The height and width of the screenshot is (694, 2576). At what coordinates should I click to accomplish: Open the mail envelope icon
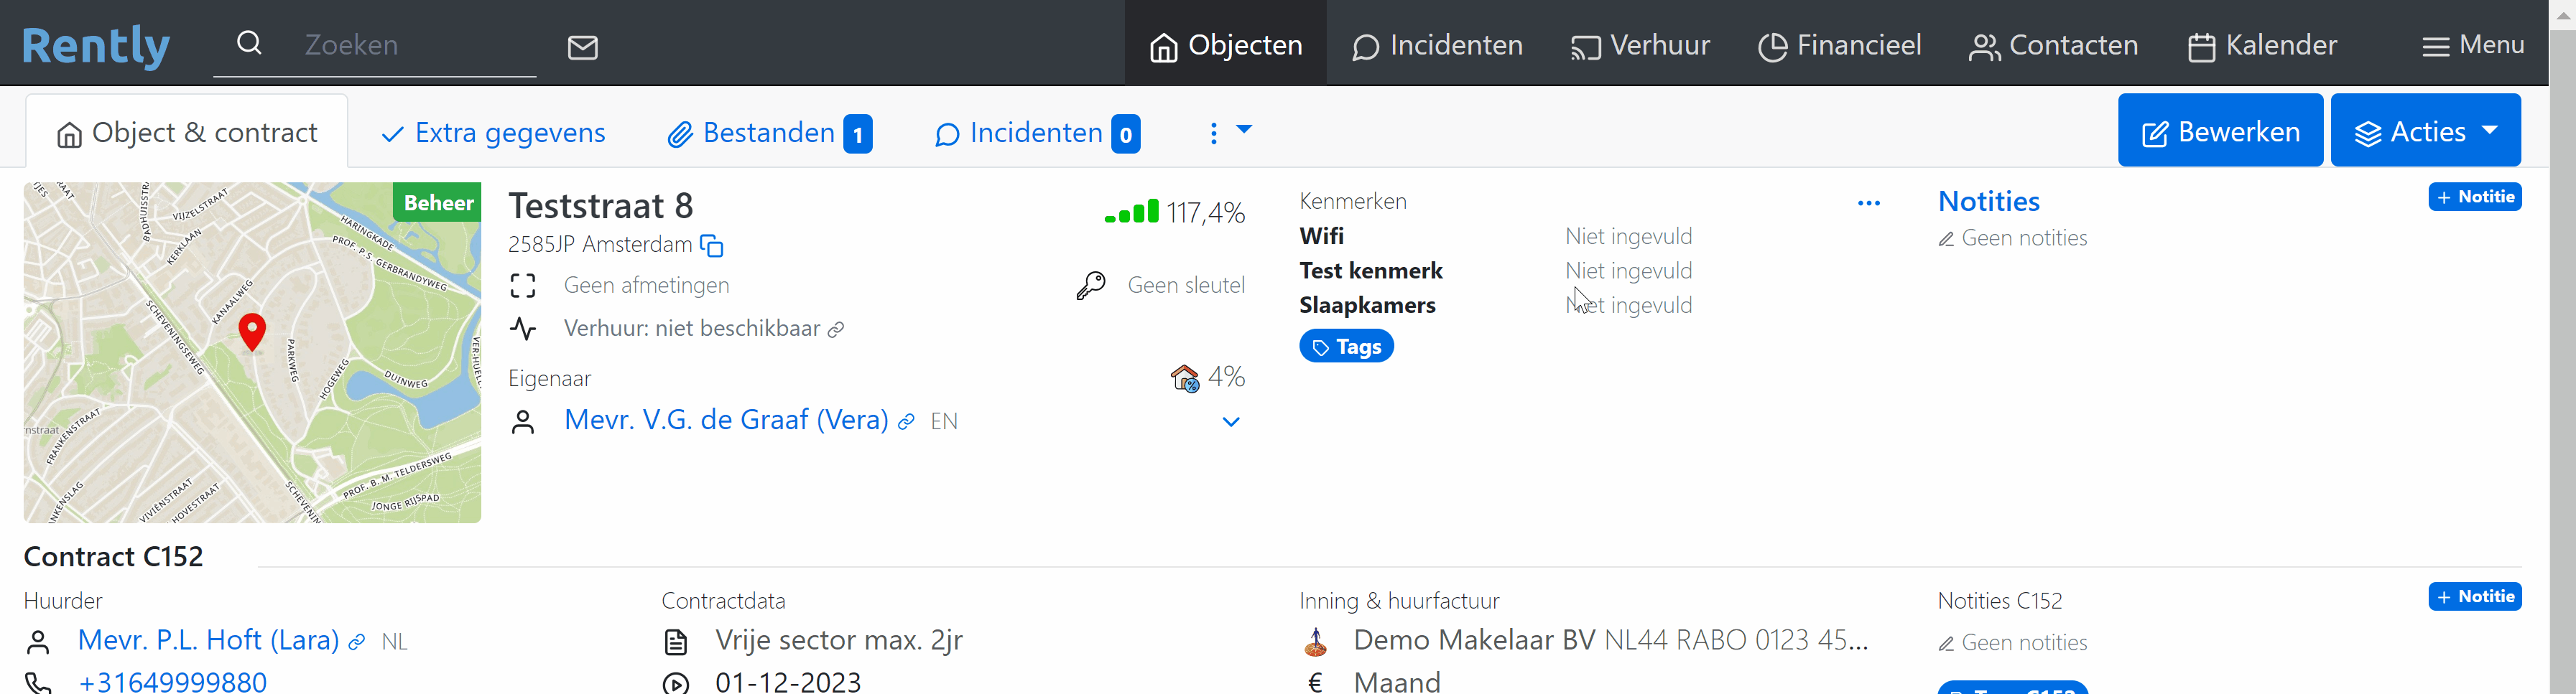tap(583, 47)
